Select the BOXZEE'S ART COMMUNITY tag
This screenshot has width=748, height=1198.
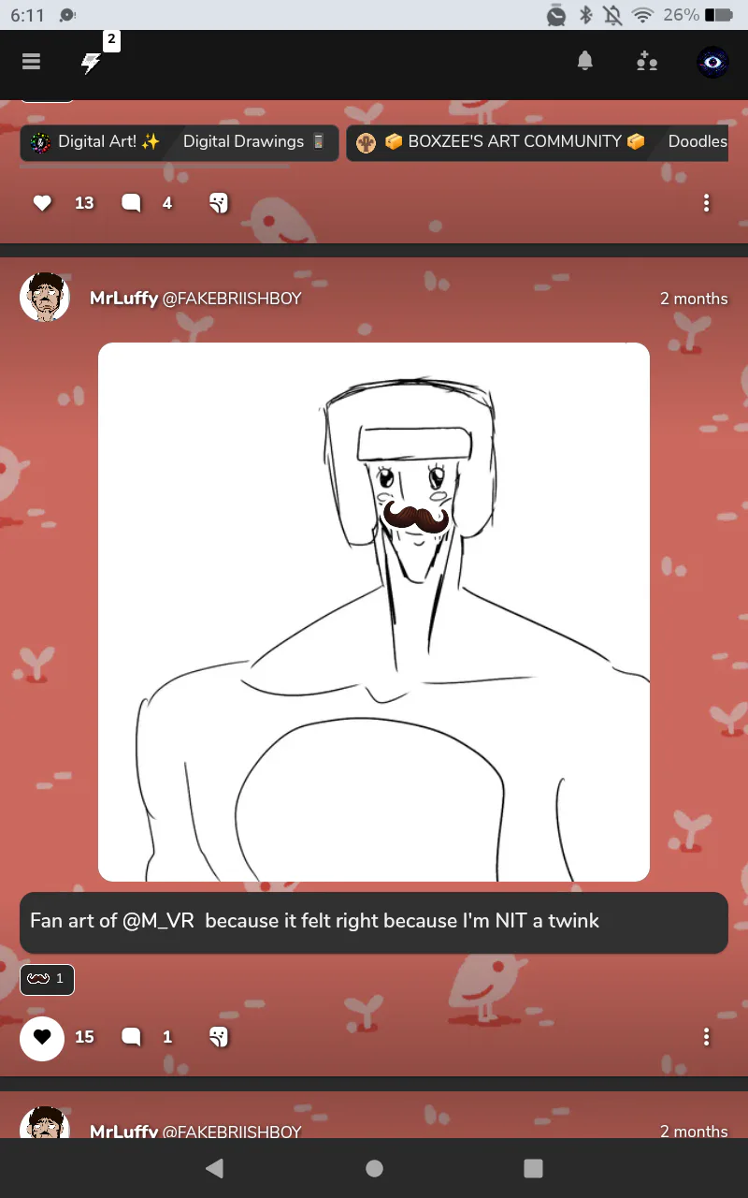click(x=501, y=142)
